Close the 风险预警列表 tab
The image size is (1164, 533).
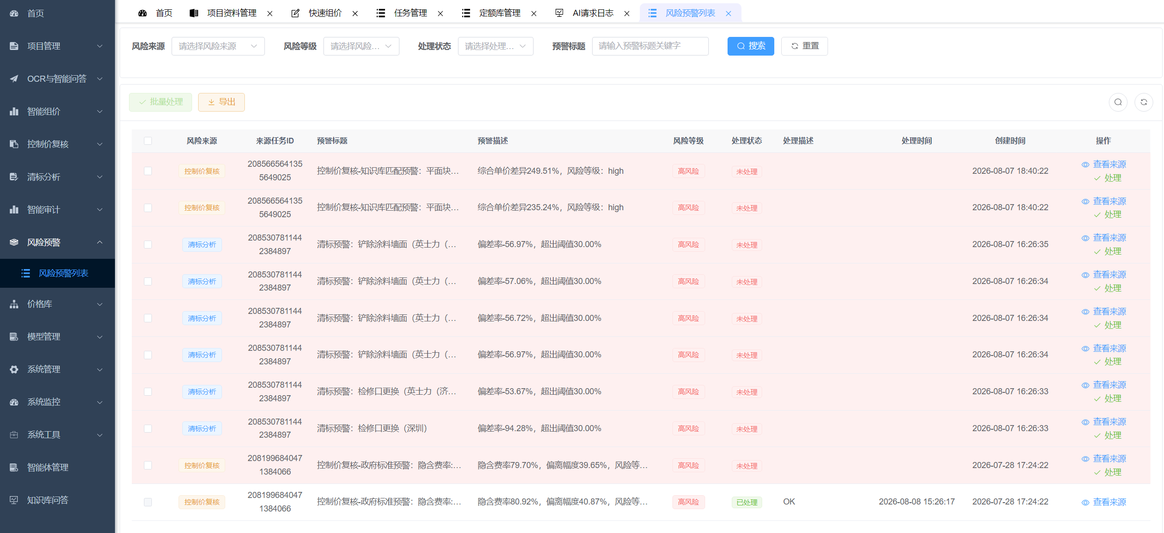(728, 14)
